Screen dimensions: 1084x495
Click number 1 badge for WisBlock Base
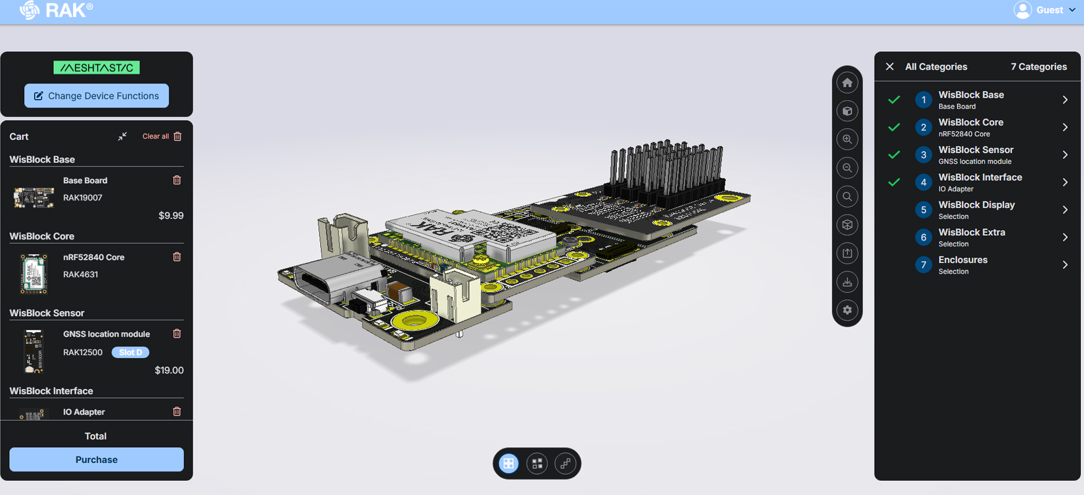tap(924, 100)
